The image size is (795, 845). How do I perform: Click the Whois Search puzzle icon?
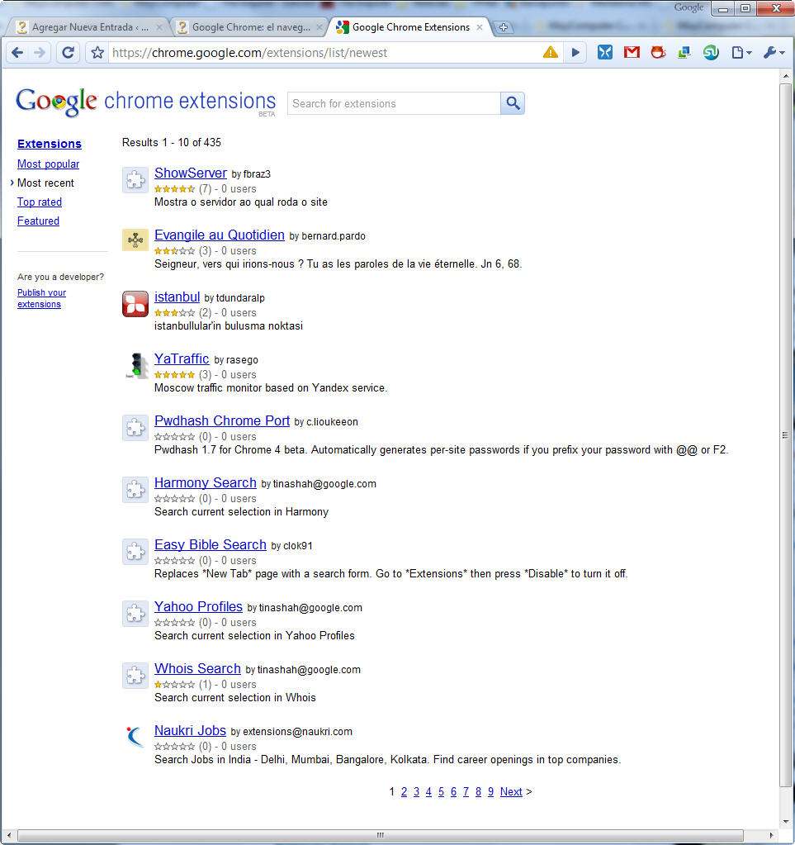[135, 676]
